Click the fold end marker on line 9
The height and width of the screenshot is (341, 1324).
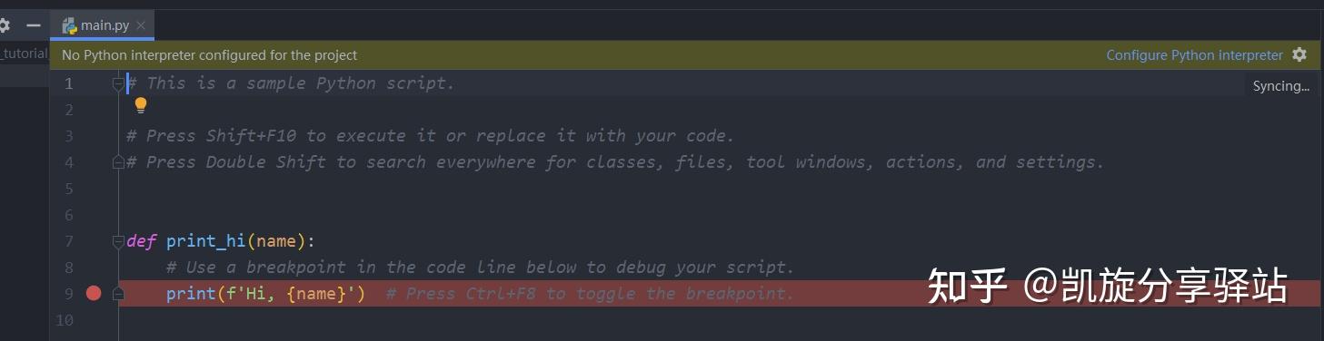[x=118, y=294]
